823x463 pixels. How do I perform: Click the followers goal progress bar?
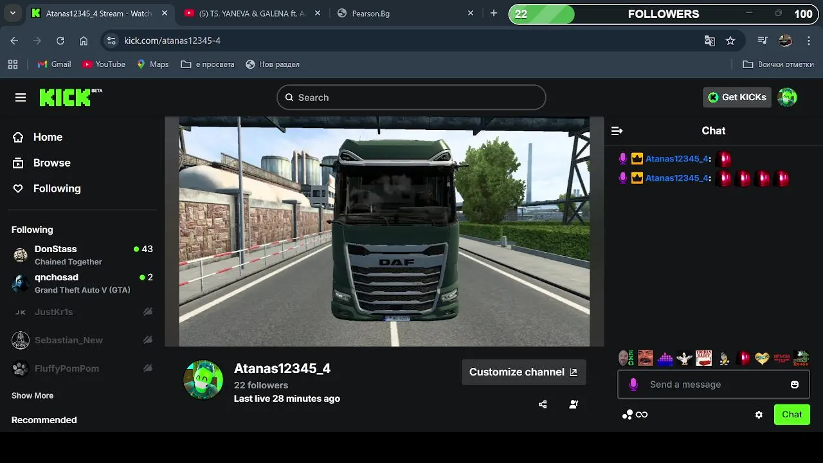click(x=662, y=14)
